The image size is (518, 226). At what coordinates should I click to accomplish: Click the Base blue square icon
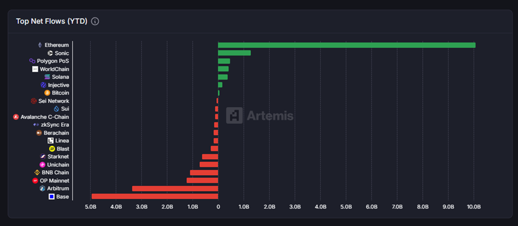click(52, 197)
